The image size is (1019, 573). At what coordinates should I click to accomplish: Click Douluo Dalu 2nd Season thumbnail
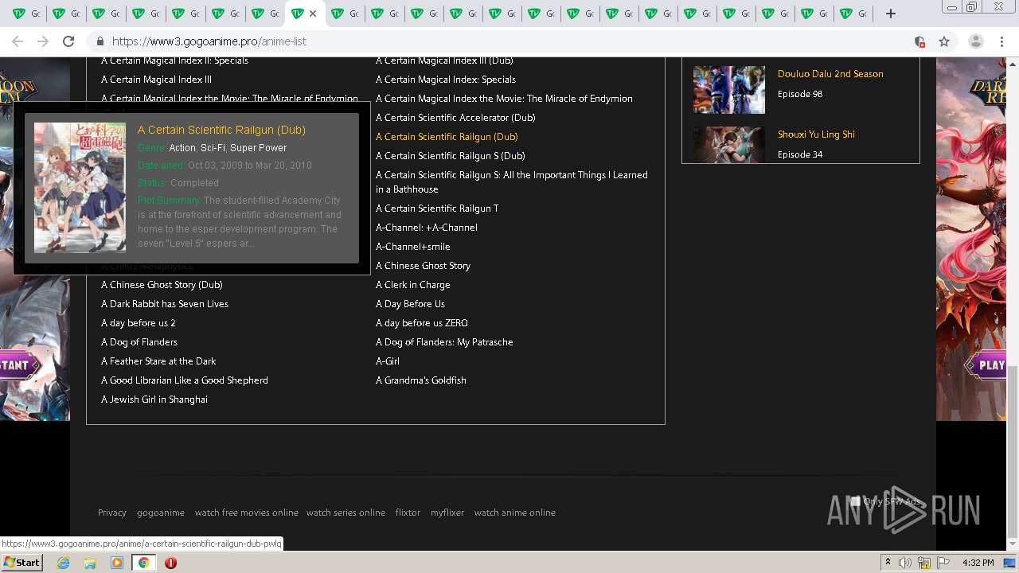pyautogui.click(x=729, y=90)
